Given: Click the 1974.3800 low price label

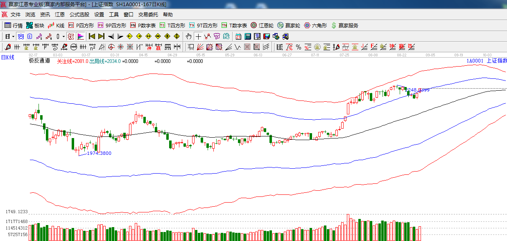Looking at the screenshot, I should click(x=99, y=154).
